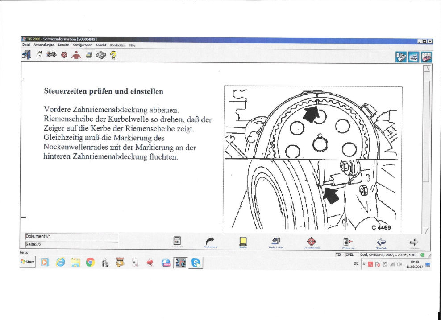Viewport: 441px width, 320px height.
Task: Expand hidden system tray icons arrow
Action: point(365,264)
